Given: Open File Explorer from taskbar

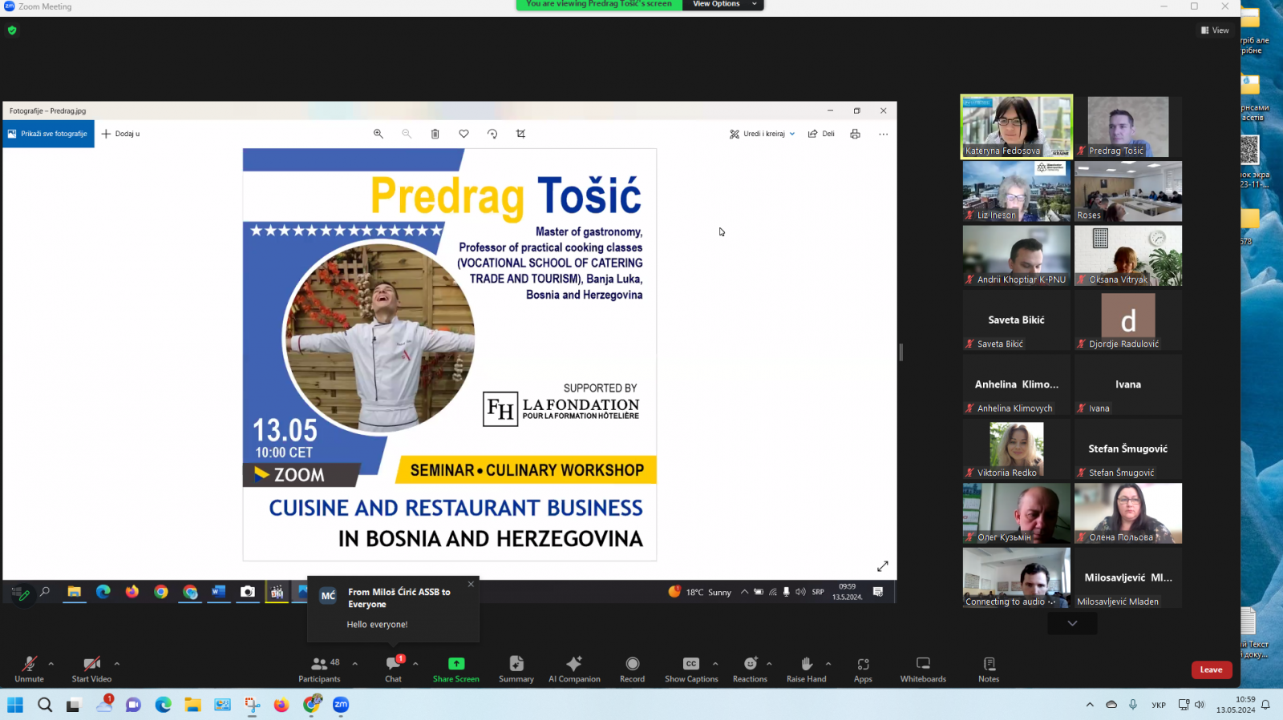Looking at the screenshot, I should pyautogui.click(x=192, y=705).
